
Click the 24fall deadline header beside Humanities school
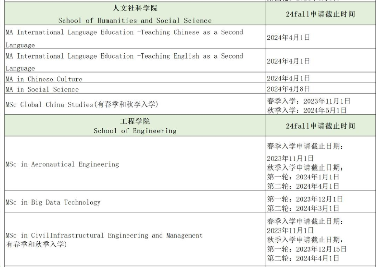320,14
